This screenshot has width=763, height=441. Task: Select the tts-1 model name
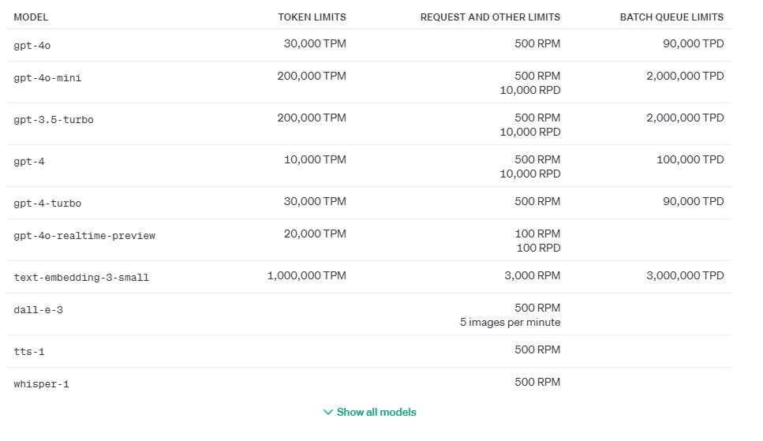[29, 352]
